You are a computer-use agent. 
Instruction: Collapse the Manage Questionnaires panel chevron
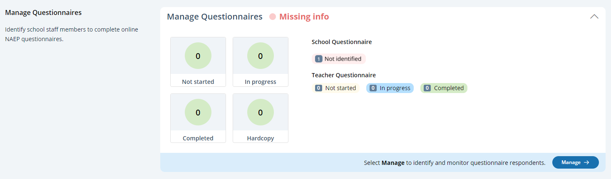[x=594, y=17]
